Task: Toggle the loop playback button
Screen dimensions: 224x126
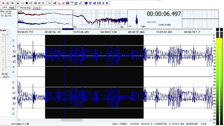Action: (x=49, y=3)
